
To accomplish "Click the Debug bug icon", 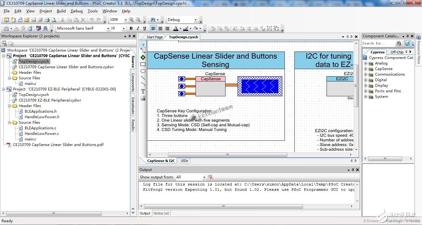I will click(45, 28).
